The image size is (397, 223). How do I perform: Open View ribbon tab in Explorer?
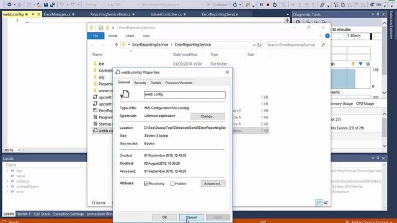point(146,36)
